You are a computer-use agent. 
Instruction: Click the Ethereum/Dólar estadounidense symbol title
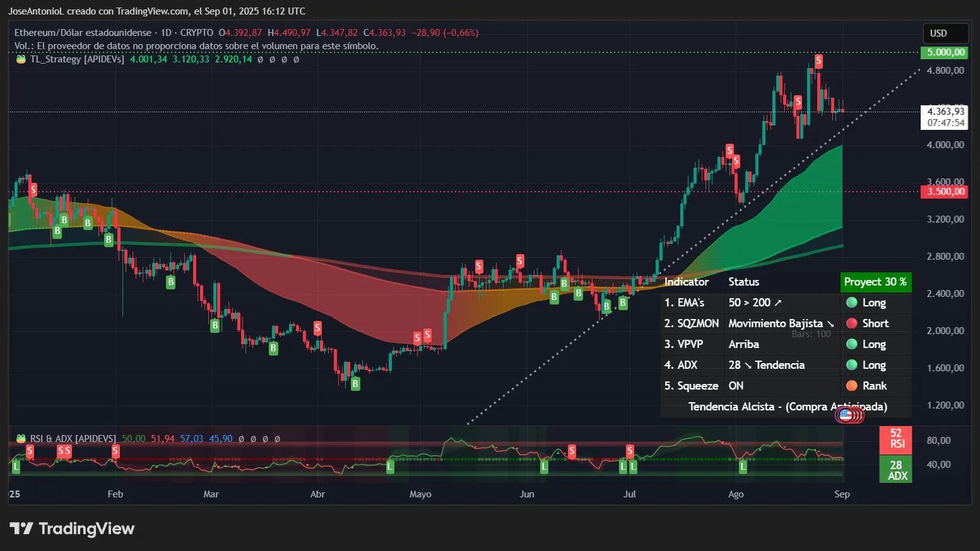coord(83,33)
